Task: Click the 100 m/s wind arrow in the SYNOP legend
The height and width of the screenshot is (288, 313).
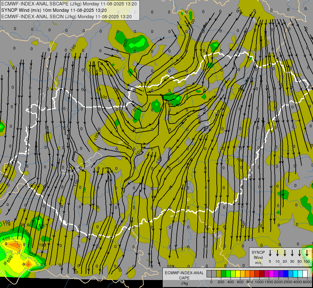Action: 307,253
